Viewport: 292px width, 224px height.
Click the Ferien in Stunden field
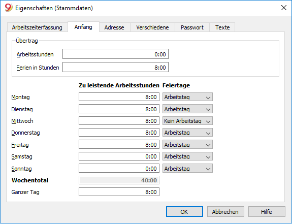(x=115, y=67)
